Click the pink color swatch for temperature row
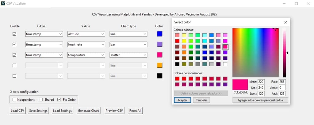314x125 pixels. [x=159, y=55]
